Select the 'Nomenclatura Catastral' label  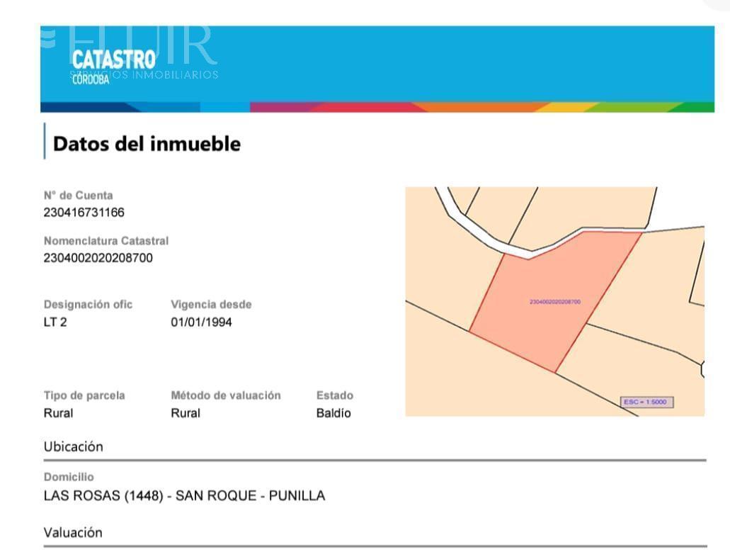[106, 241]
